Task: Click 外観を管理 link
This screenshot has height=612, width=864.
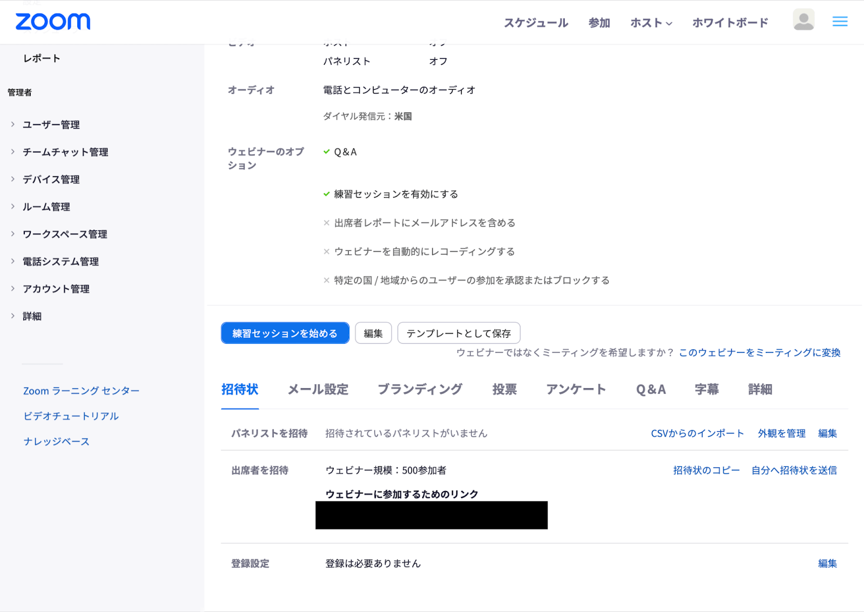Action: [x=781, y=433]
